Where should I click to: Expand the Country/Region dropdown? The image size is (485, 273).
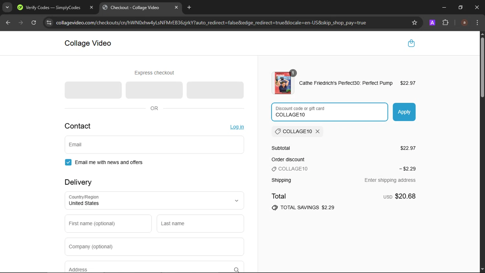154,200
